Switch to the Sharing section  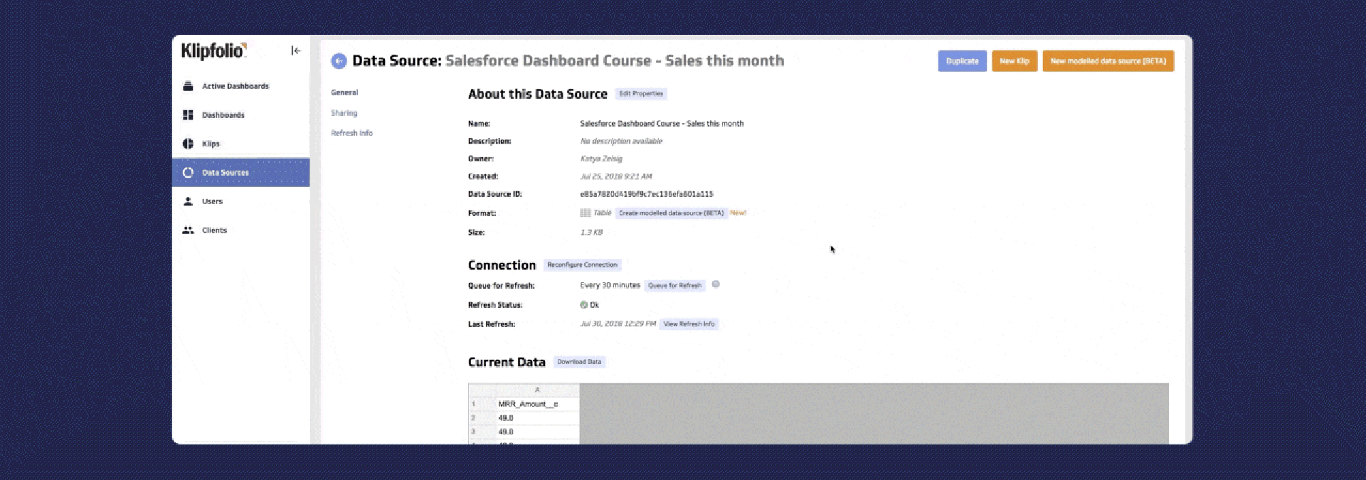tap(344, 113)
